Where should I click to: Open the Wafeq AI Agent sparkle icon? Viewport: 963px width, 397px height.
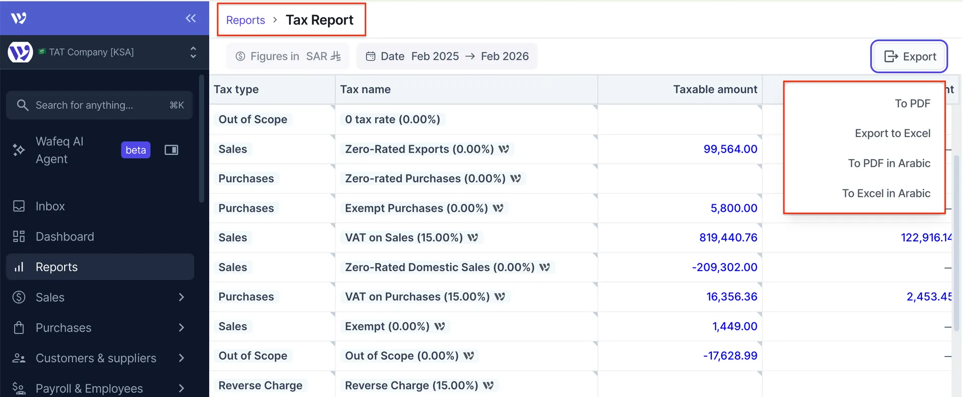[x=19, y=150]
